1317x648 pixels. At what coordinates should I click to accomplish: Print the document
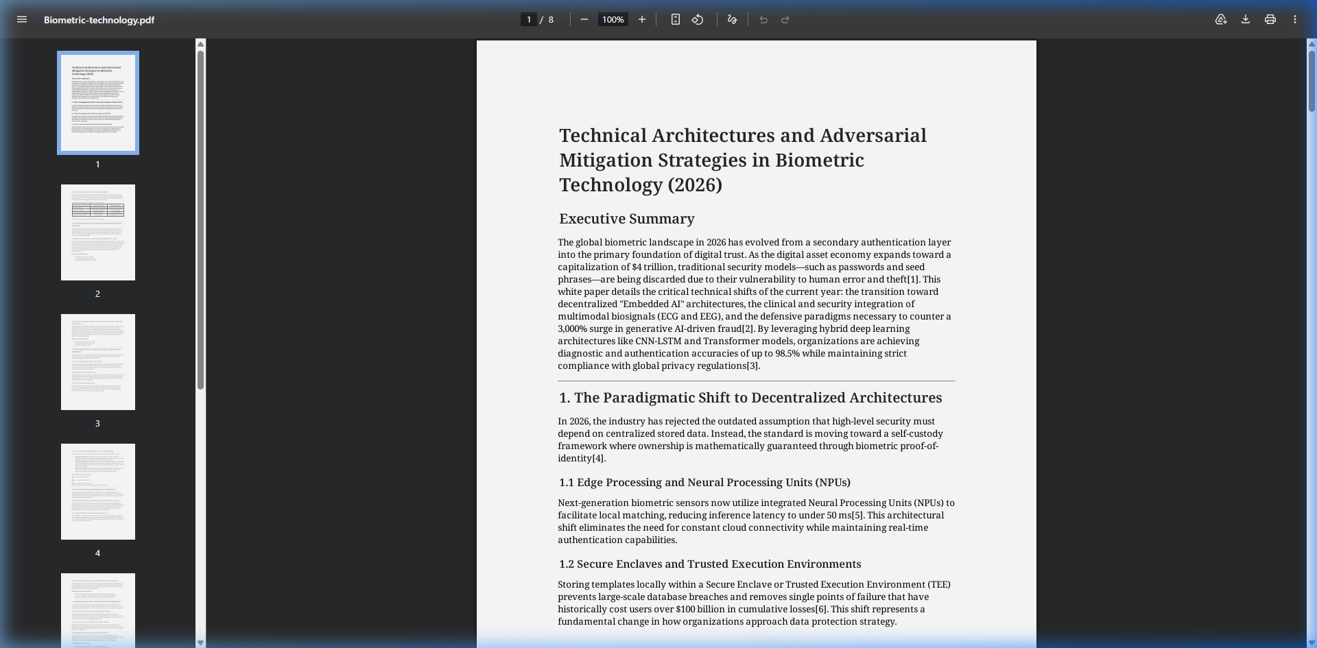(x=1270, y=20)
